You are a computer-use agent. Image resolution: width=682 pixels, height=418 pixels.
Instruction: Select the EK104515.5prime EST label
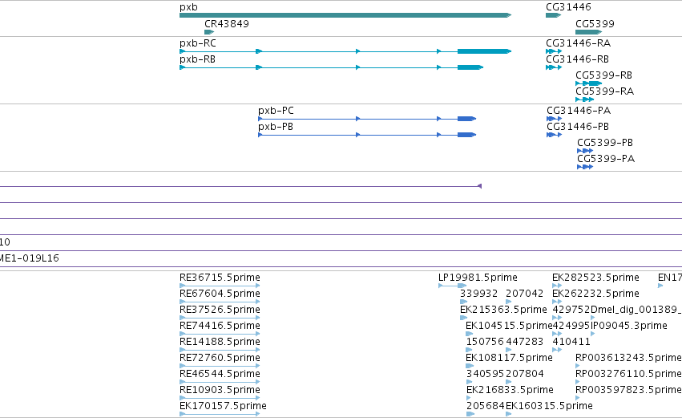[x=509, y=326]
